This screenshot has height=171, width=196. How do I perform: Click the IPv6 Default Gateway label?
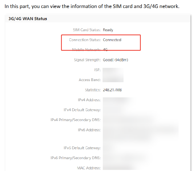coord(82,148)
